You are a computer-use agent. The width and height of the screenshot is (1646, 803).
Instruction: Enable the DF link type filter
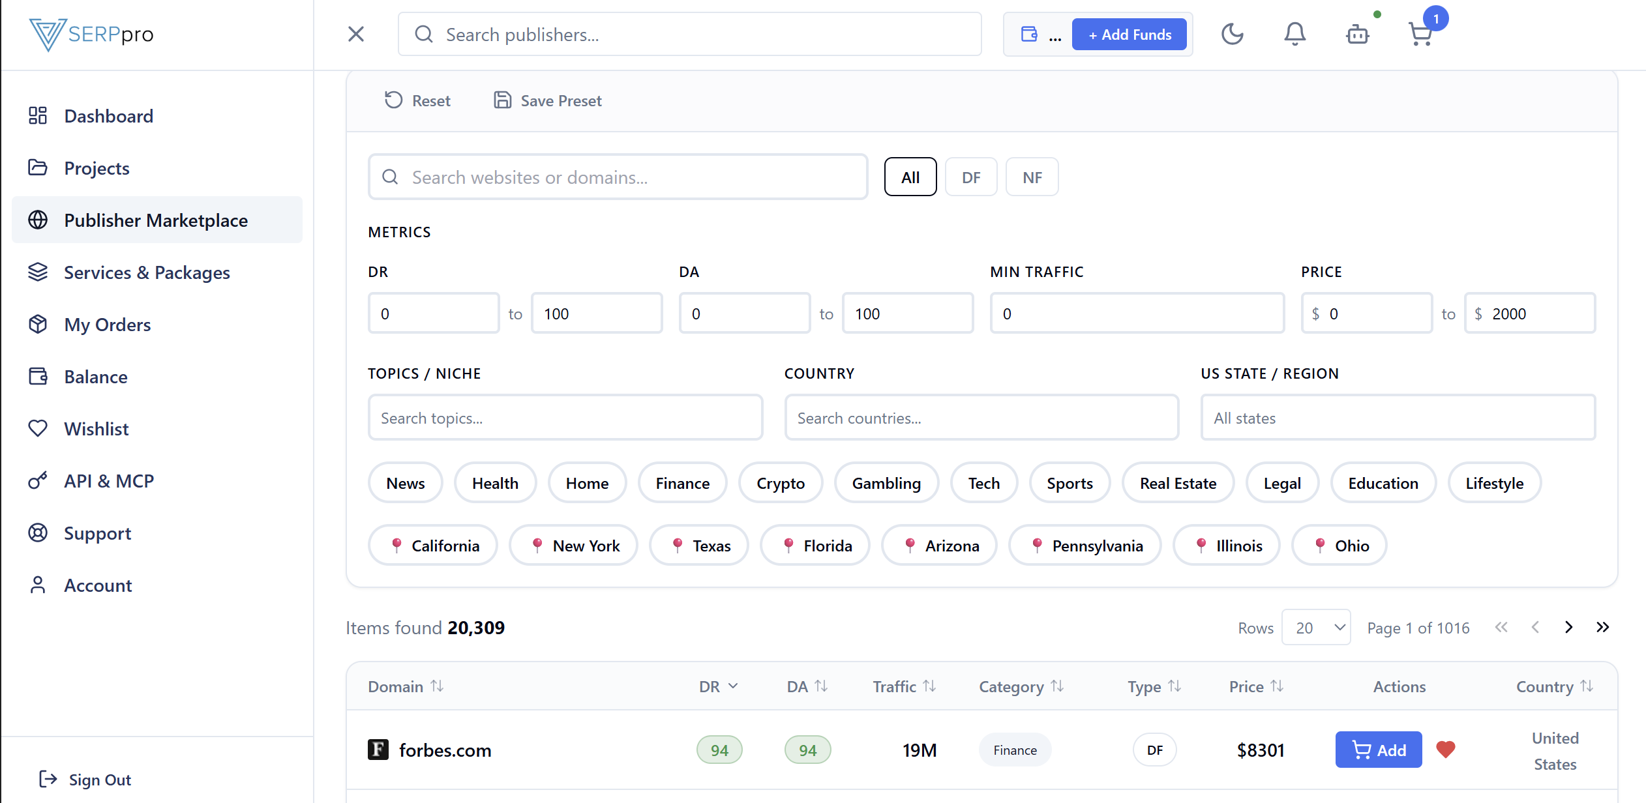[x=971, y=177]
